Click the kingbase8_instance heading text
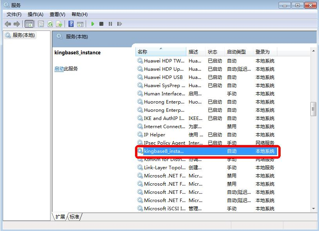The width and height of the screenshot is (319, 231). coord(77,53)
